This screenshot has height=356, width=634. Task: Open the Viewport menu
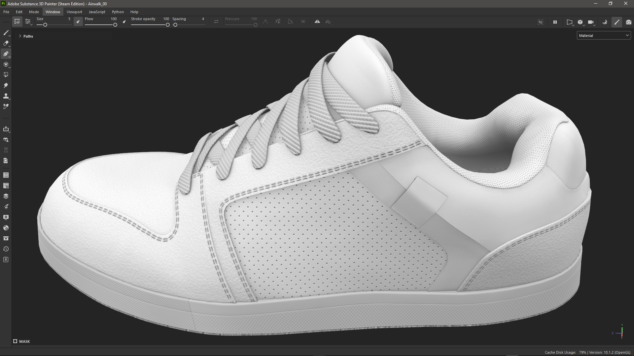click(74, 12)
